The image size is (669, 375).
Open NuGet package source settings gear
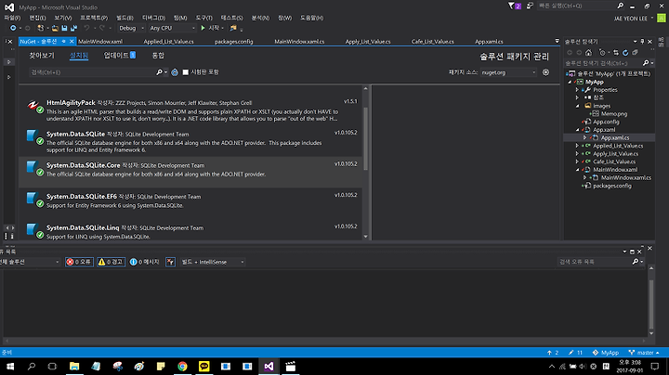[545, 72]
